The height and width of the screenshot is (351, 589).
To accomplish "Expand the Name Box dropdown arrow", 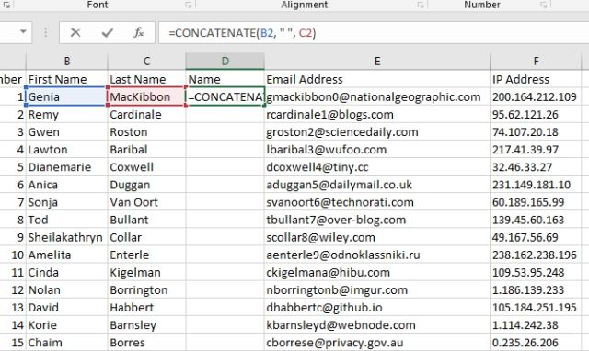I will pyautogui.click(x=23, y=32).
